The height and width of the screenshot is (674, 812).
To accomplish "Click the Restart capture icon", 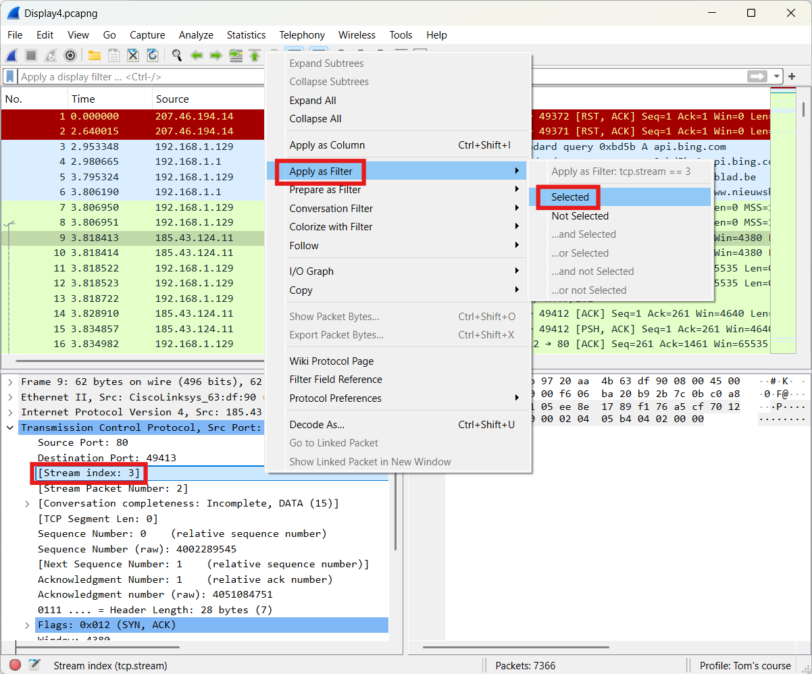I will pos(51,55).
